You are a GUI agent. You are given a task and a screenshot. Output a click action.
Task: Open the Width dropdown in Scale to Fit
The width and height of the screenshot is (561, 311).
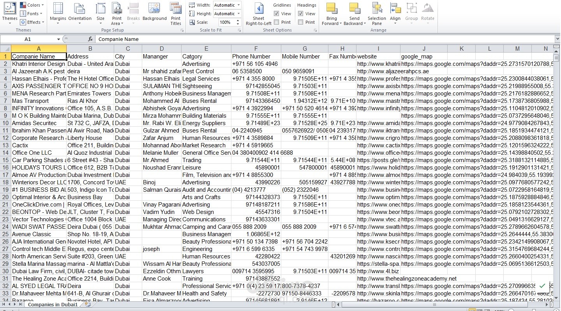pos(238,5)
